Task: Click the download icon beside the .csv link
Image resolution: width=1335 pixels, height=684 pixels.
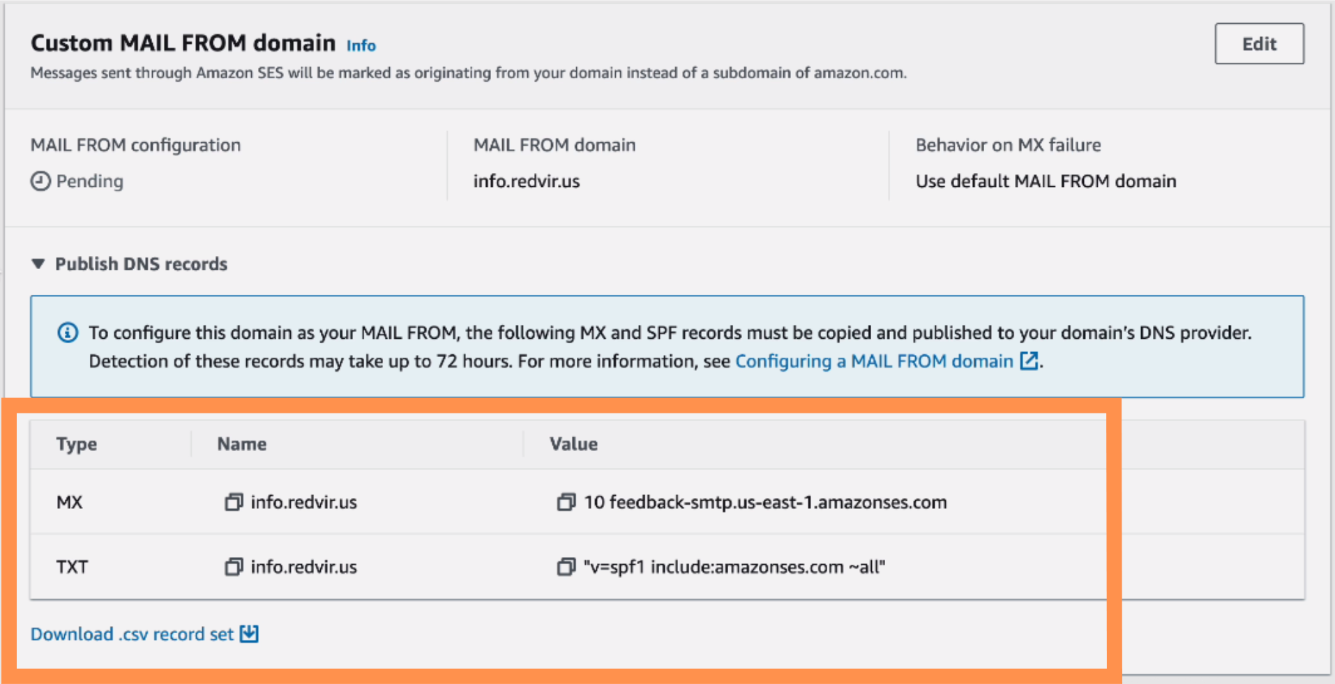Action: point(249,633)
